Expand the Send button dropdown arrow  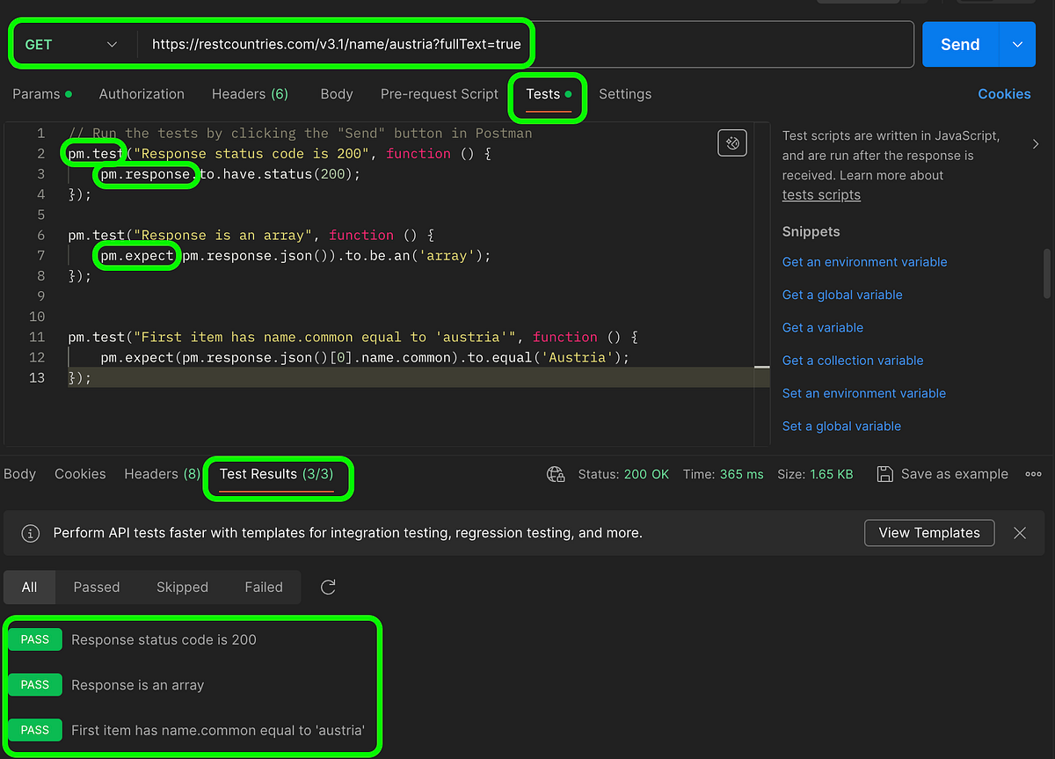click(x=1018, y=44)
